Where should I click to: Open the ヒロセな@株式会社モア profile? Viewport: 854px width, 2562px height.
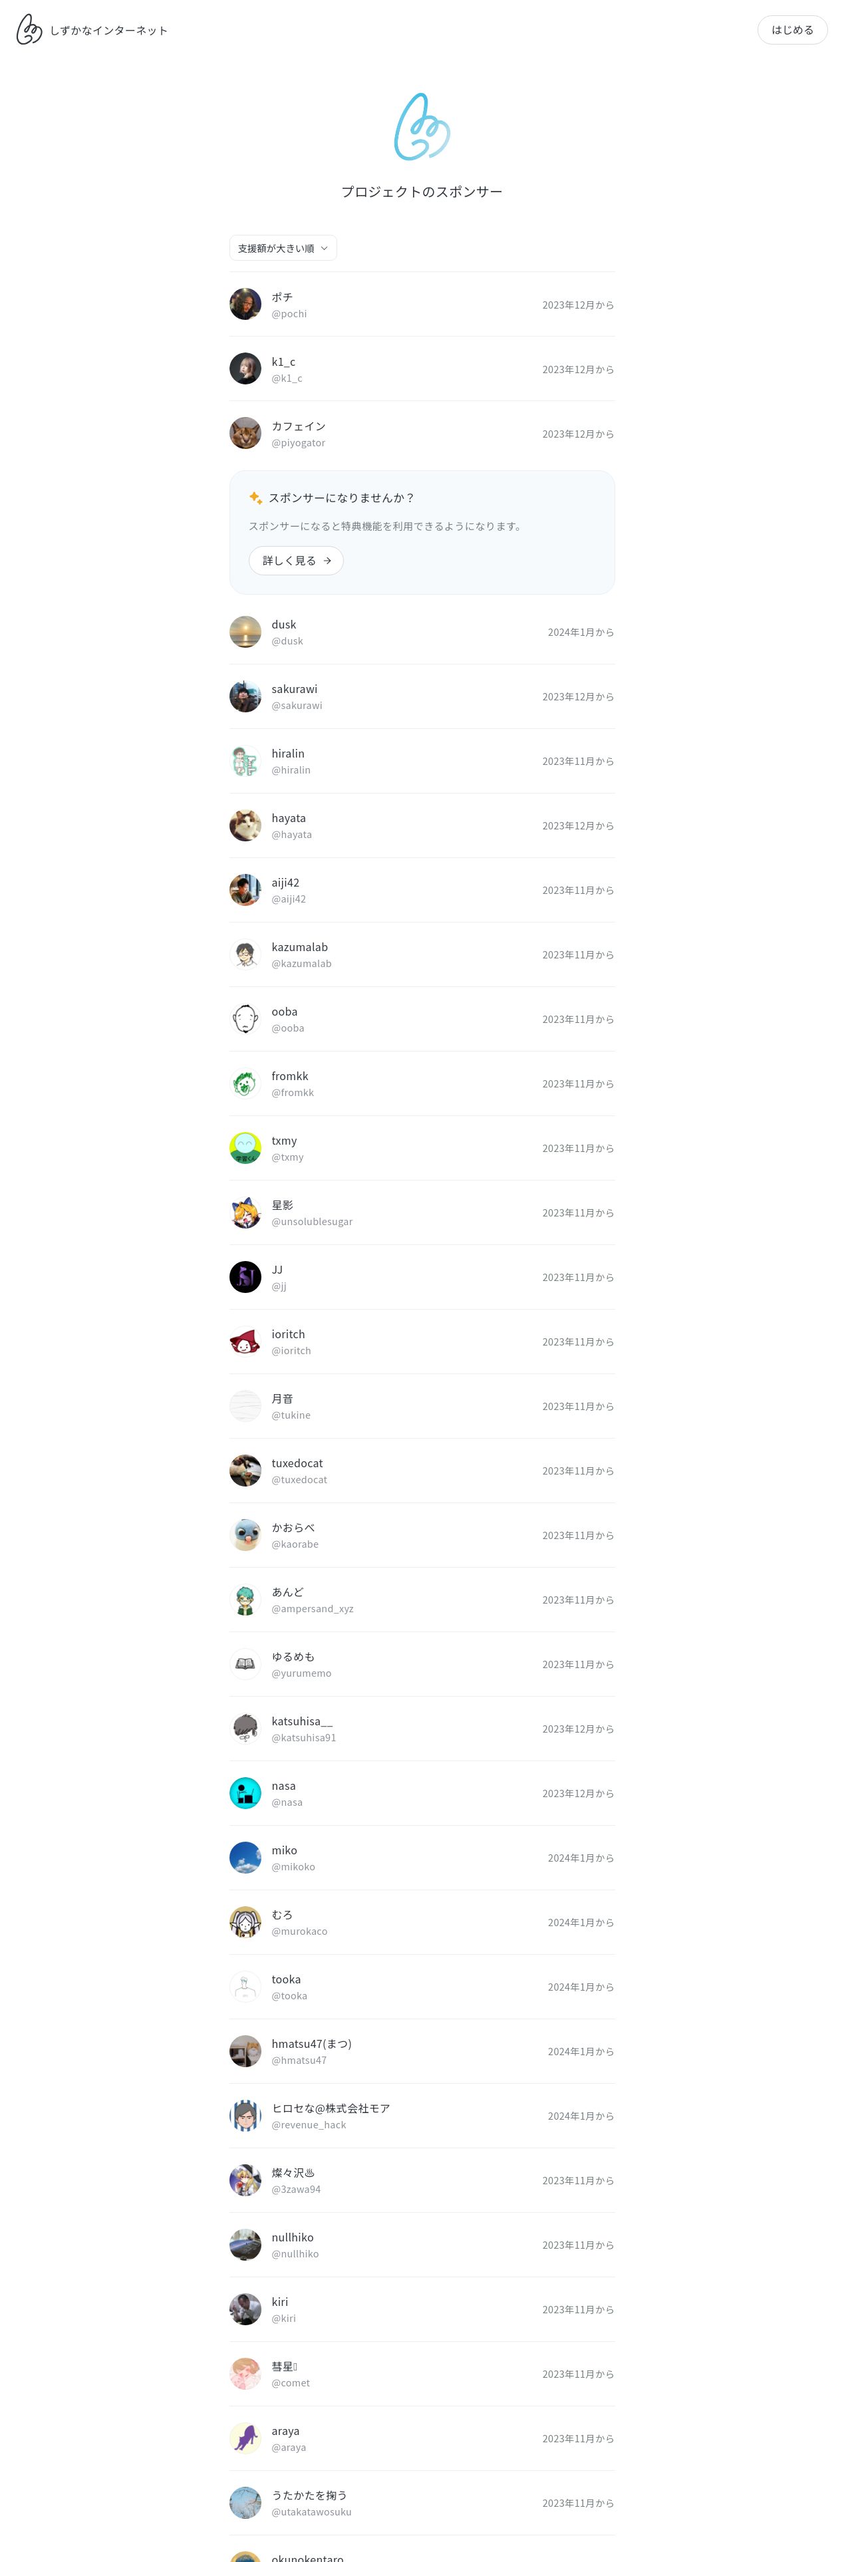(x=422, y=2116)
